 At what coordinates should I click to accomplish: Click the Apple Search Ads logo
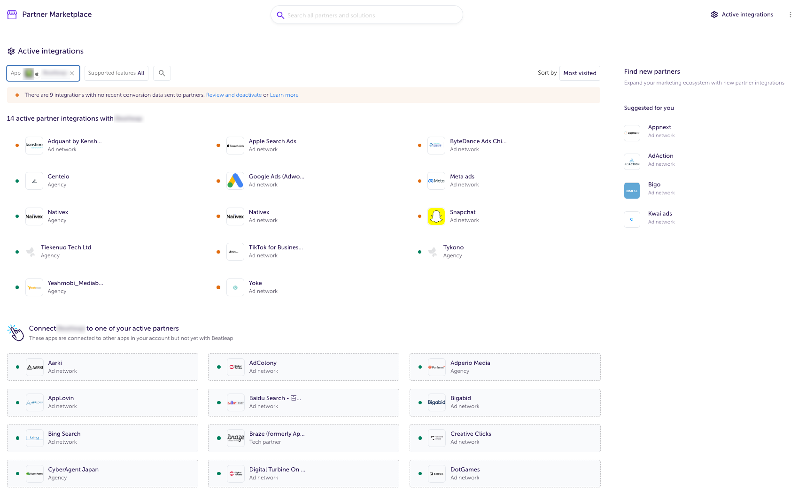point(235,146)
